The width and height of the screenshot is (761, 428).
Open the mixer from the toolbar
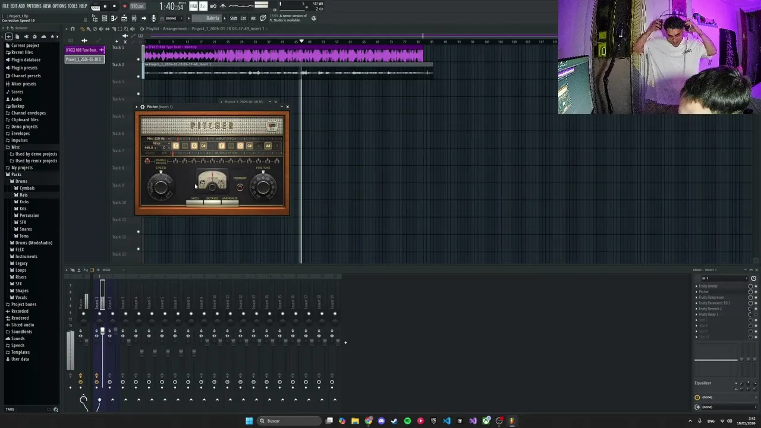[x=134, y=18]
